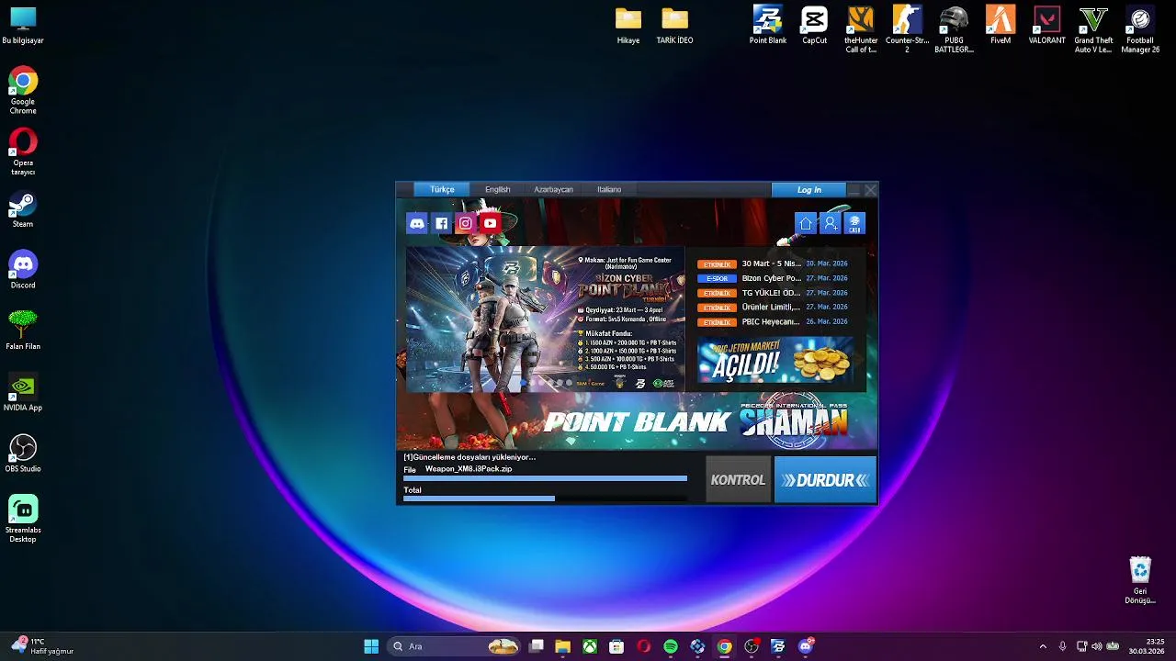
Task: Select the Football Manager 26 desktop shortcut
Action: pyautogui.click(x=1140, y=29)
